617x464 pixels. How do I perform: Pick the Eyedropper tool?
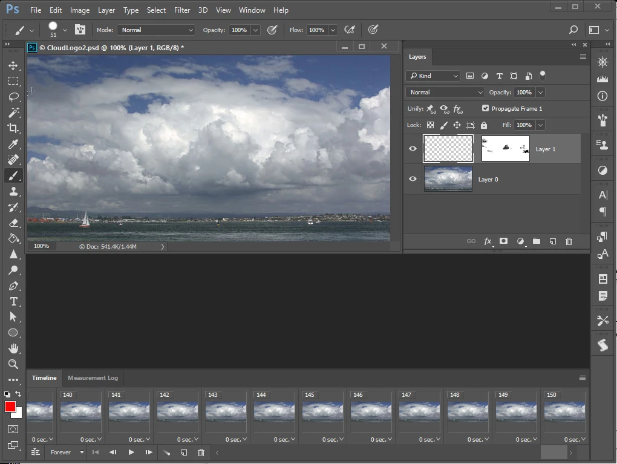click(13, 144)
